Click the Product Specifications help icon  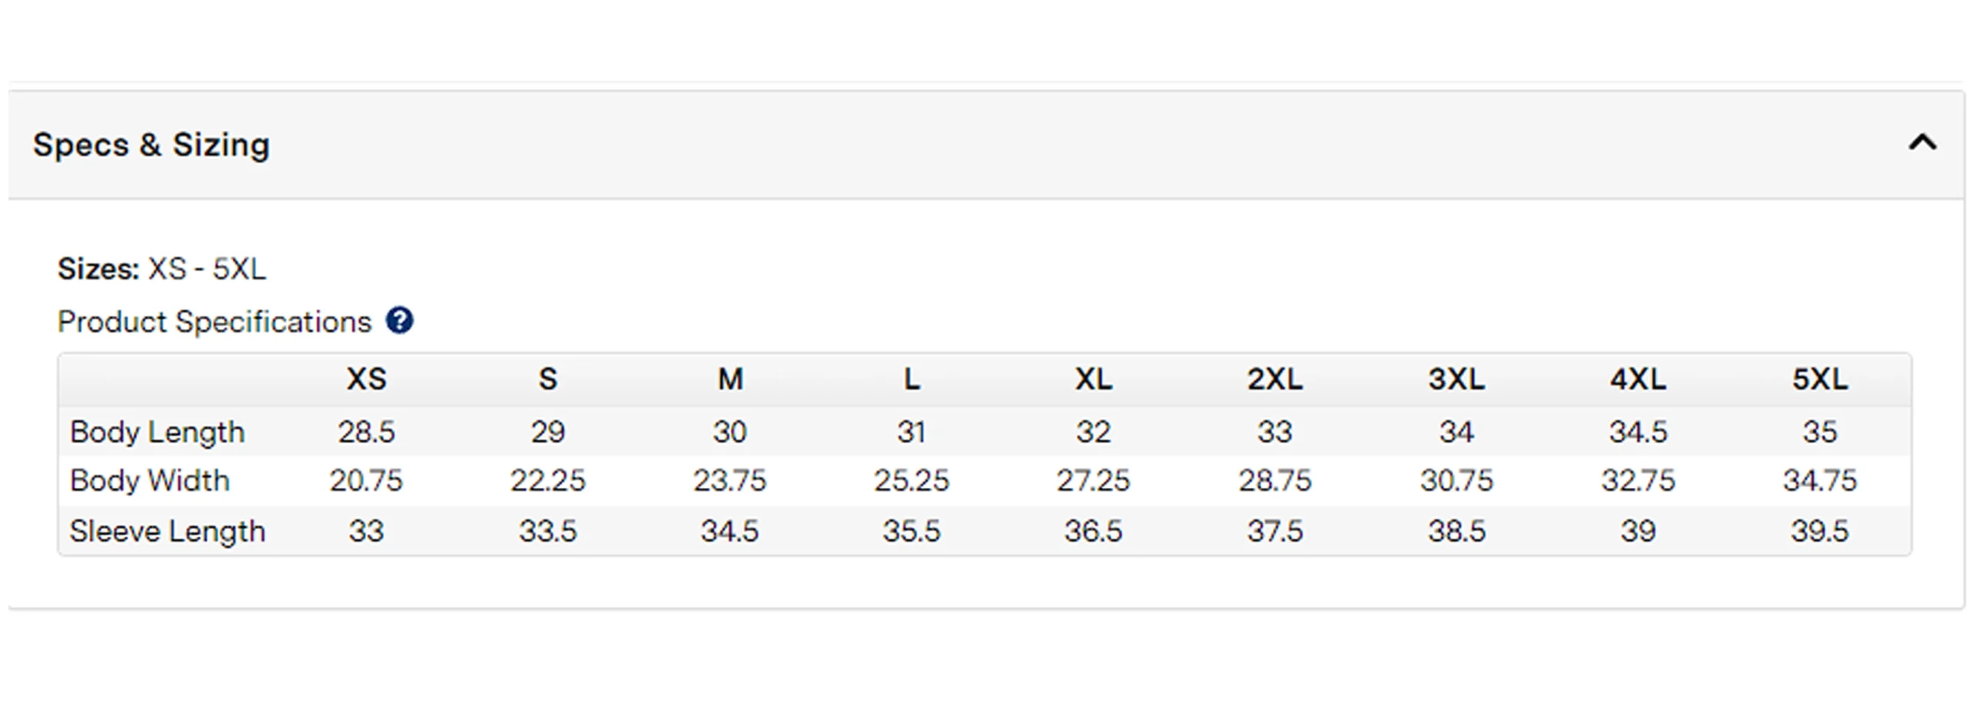[399, 320]
